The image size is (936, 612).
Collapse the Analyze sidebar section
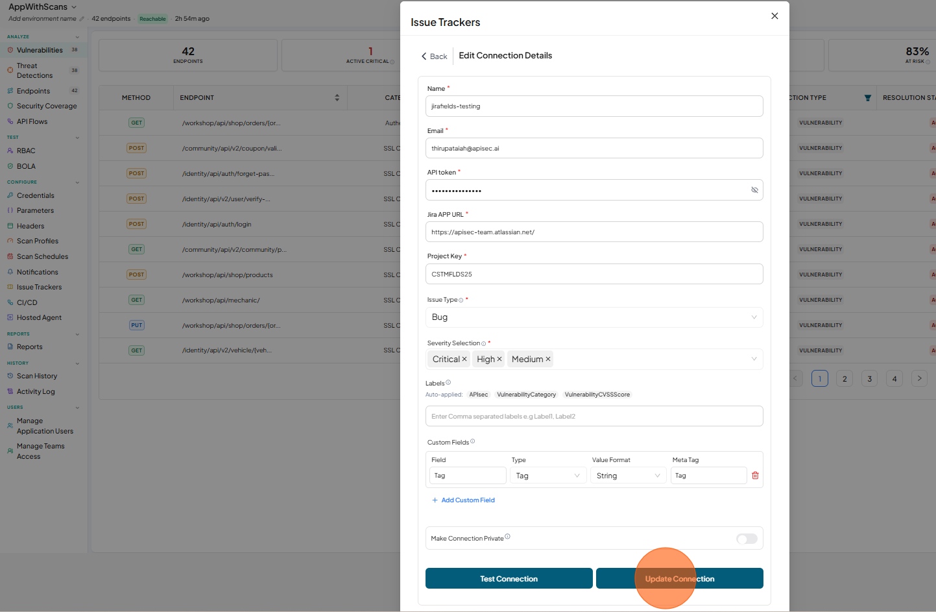[x=77, y=37]
